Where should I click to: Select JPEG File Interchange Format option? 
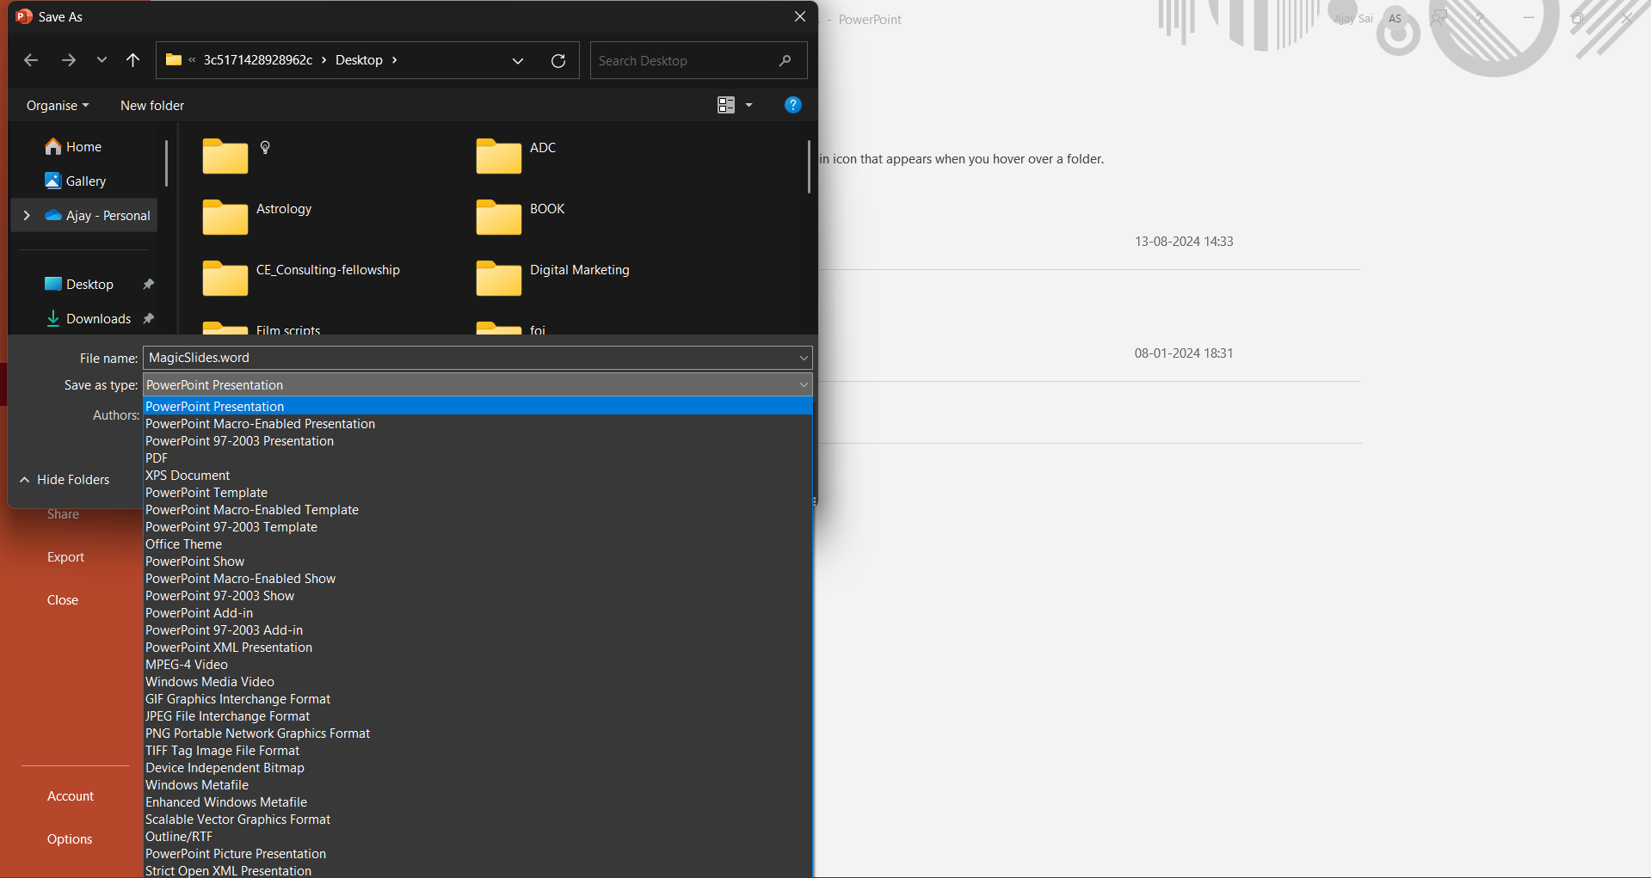[477, 716]
